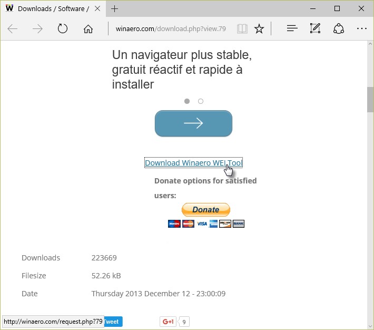Viewport: 374px width, 330px height.
Task: Open the Share icon
Action: coord(339,29)
